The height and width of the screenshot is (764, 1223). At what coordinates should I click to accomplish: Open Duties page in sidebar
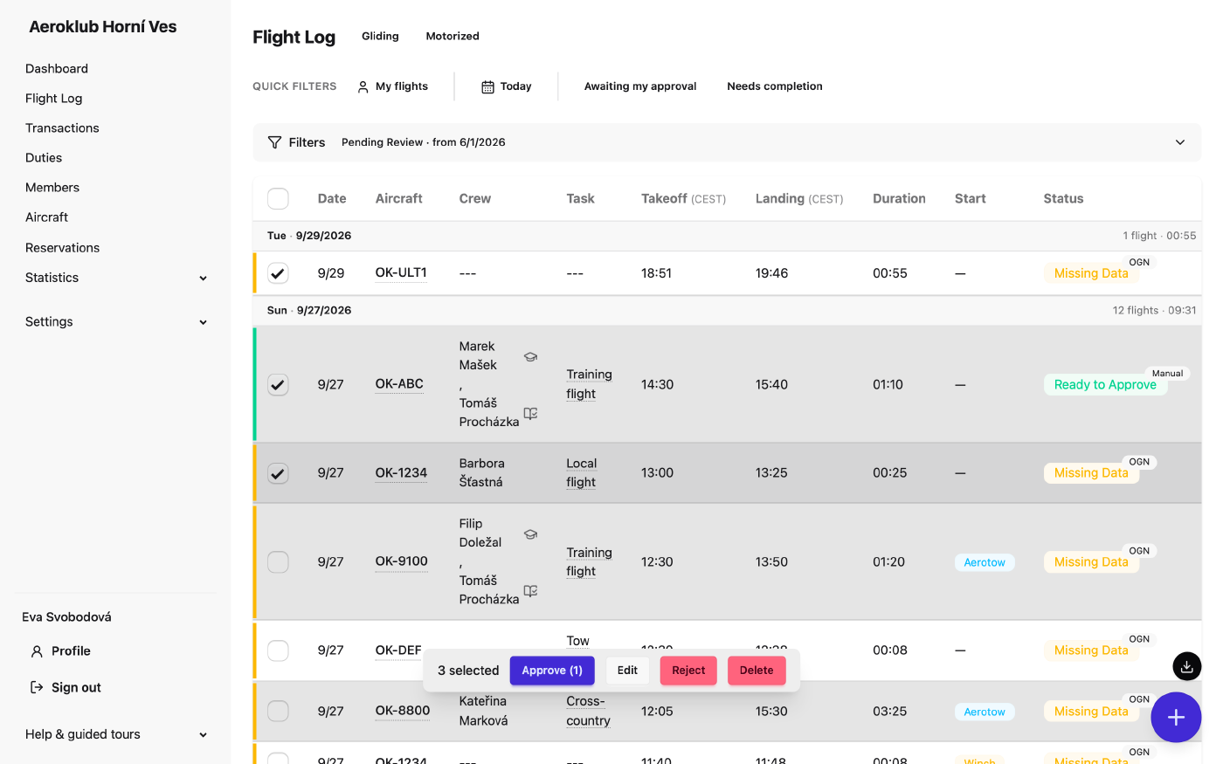44,158
